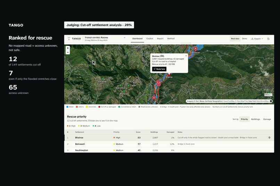Click the Debris legend orange swatch

[77, 107]
